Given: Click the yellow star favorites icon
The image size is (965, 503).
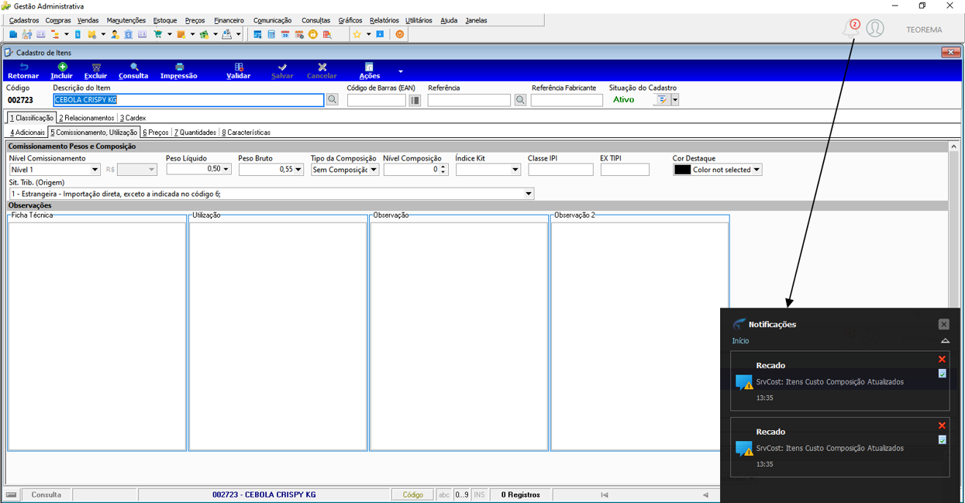Looking at the screenshot, I should pos(357,34).
